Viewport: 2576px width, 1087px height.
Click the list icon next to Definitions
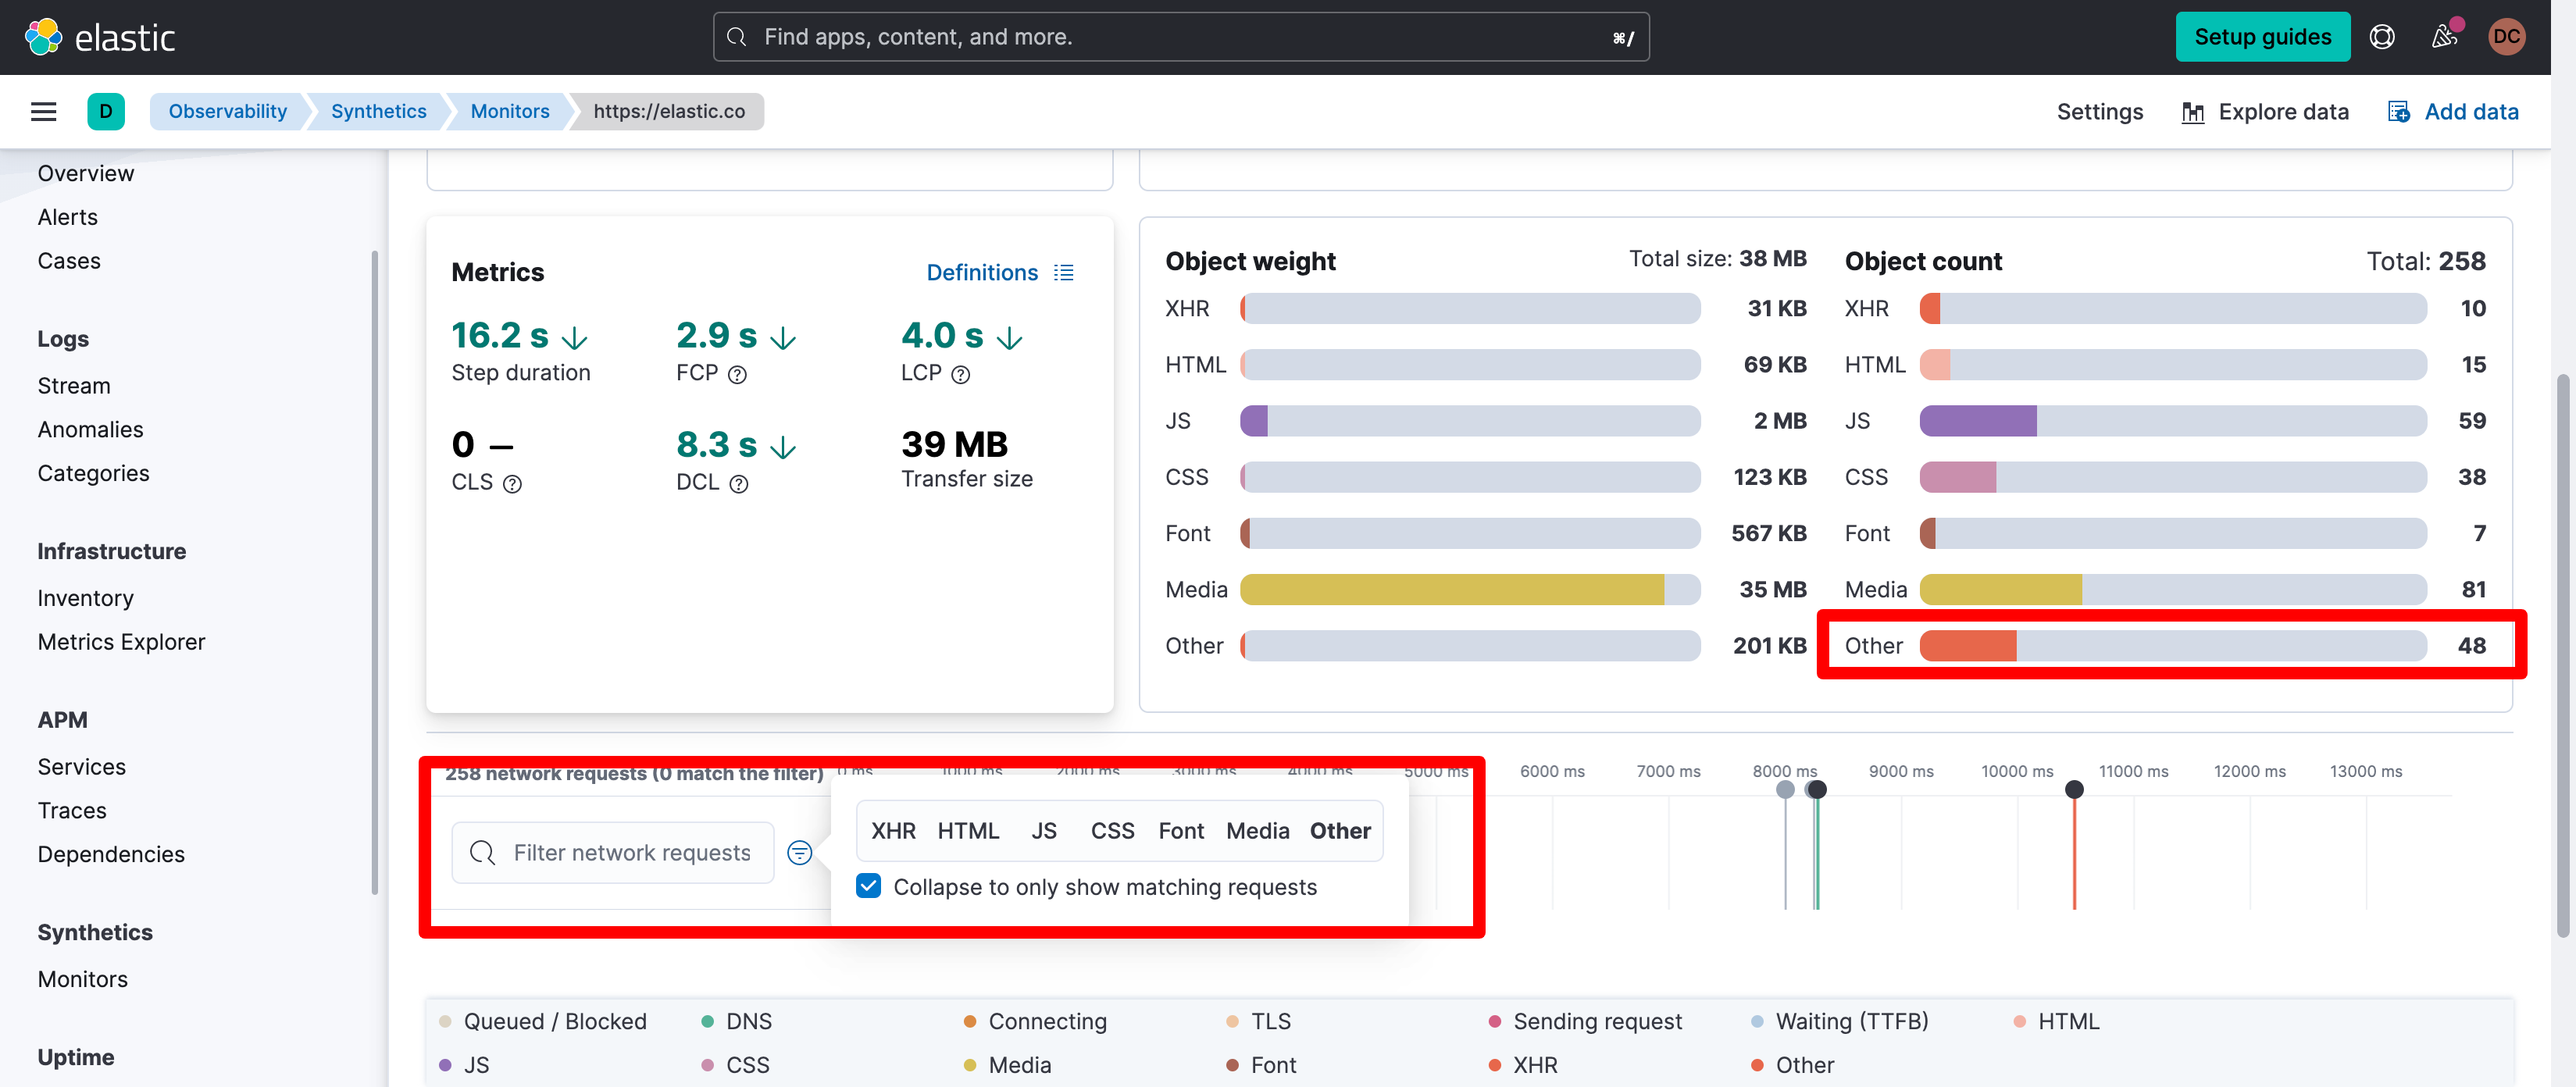[1063, 271]
